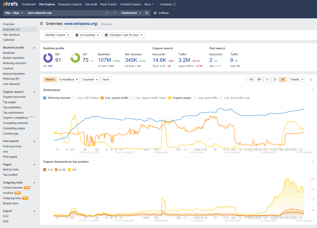Open Site structure in sidebar
The height and width of the screenshot is (228, 317).
tap(11, 35)
